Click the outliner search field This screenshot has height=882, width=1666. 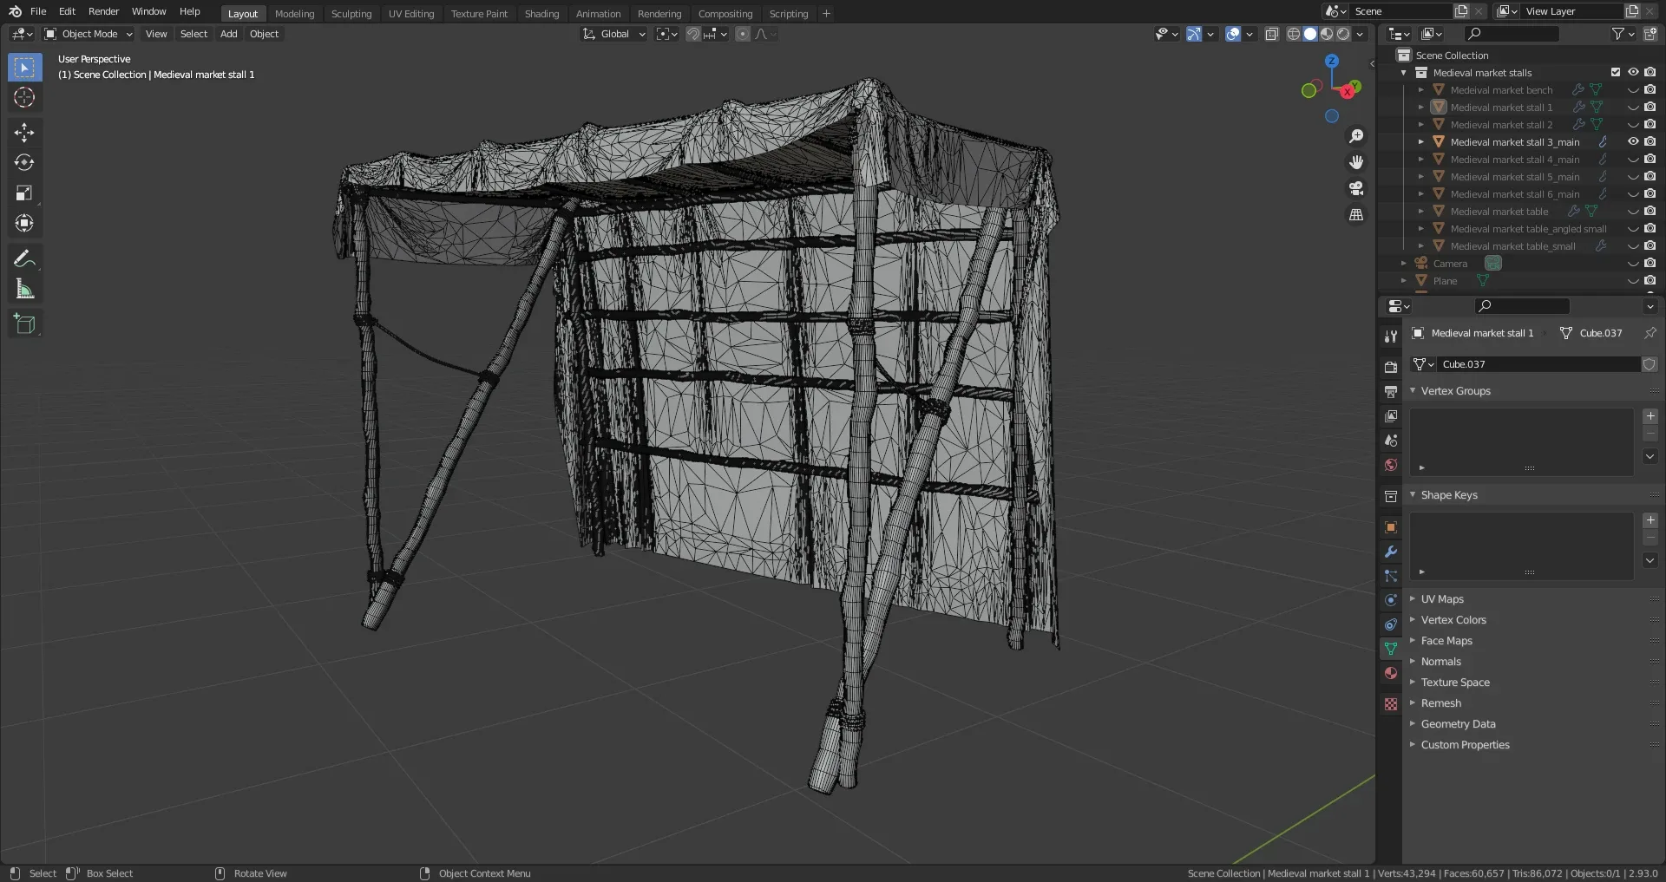(1512, 34)
